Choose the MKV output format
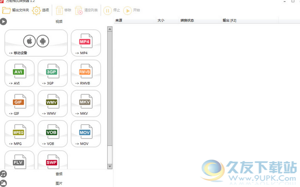Image resolution: width=300 pixels, height=187 pixels. tap(86, 103)
